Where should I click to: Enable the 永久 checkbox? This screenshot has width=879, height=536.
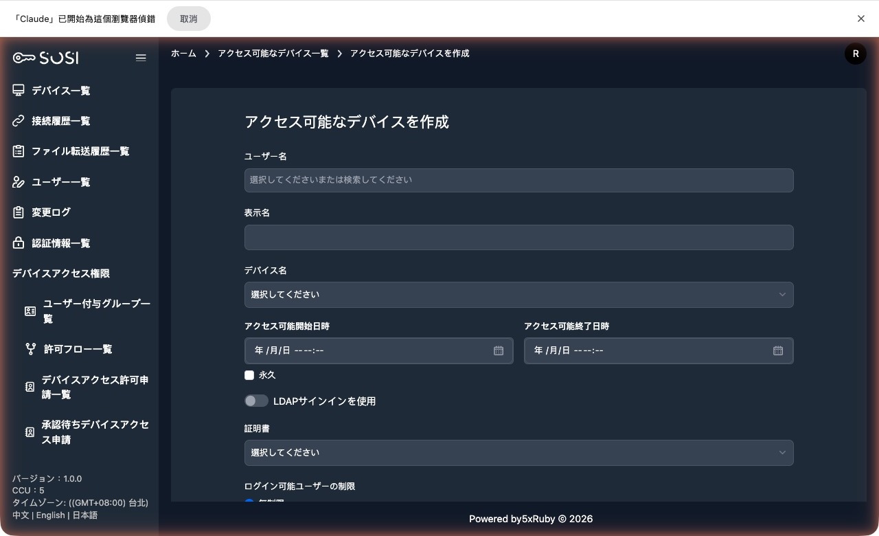(249, 375)
